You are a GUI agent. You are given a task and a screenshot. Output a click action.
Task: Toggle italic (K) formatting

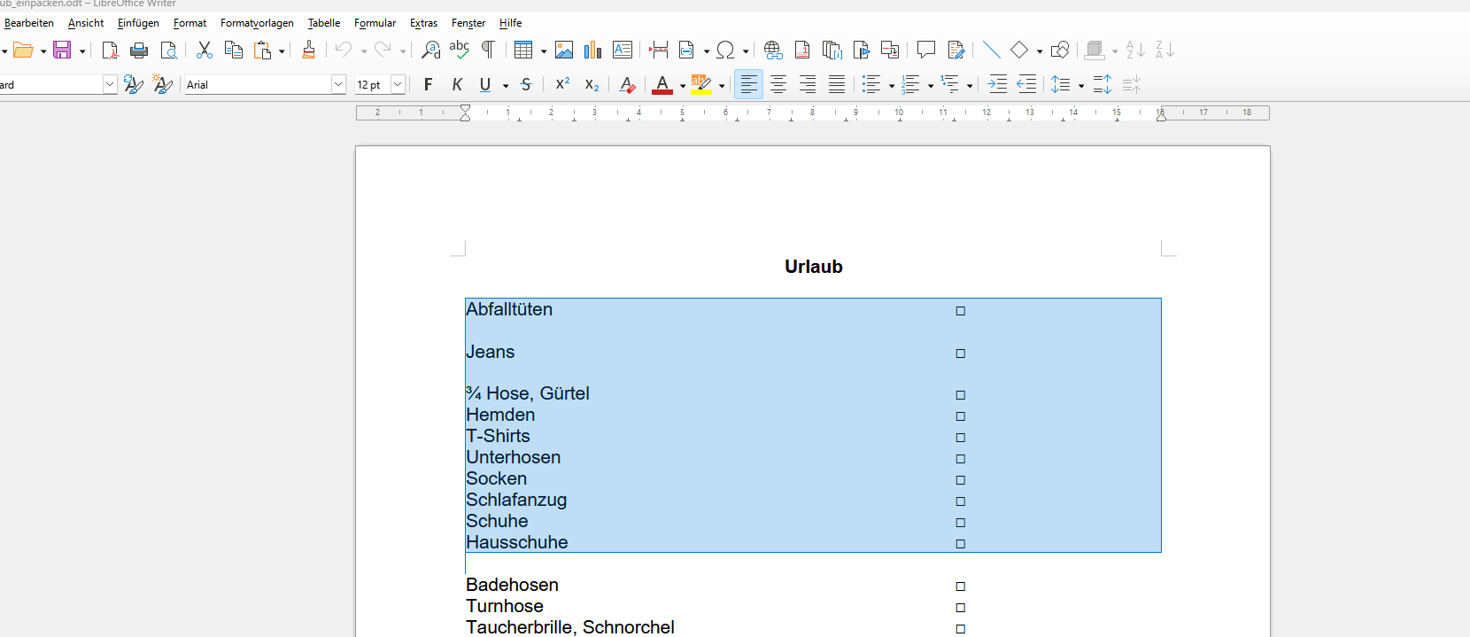pyautogui.click(x=457, y=84)
